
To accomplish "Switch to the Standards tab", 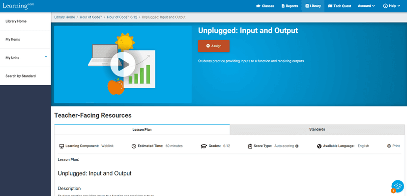I will [x=317, y=129].
